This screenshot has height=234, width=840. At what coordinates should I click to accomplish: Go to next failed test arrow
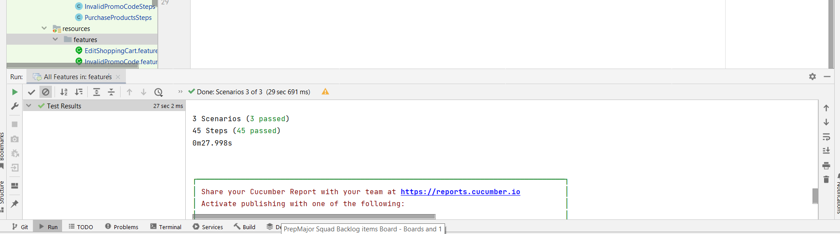144,92
